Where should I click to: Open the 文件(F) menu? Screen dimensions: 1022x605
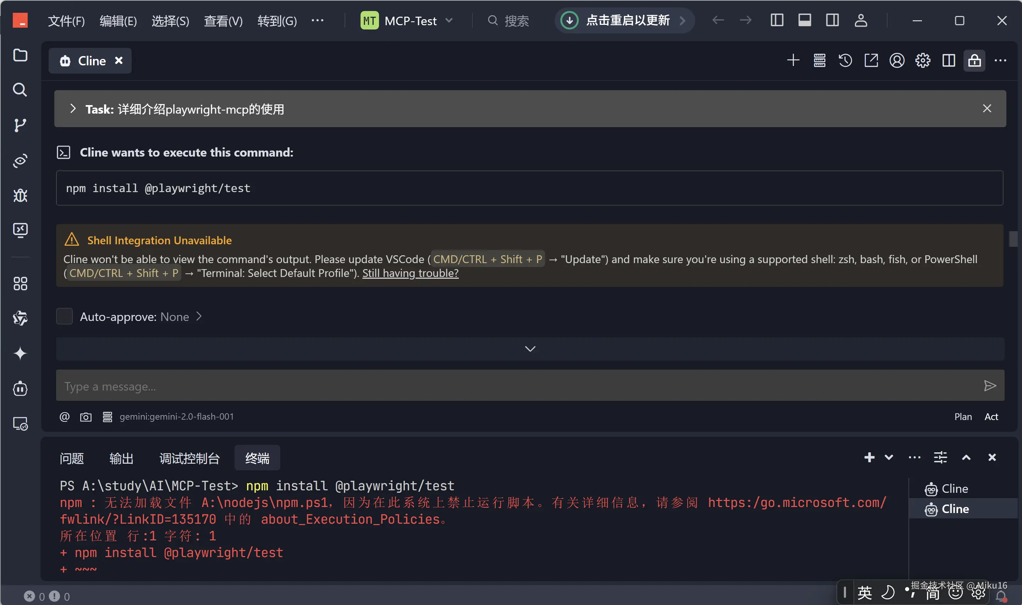[66, 21]
